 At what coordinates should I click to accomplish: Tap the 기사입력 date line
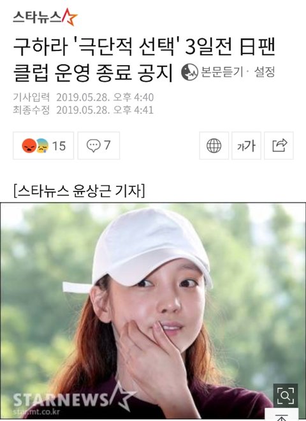pos(84,97)
